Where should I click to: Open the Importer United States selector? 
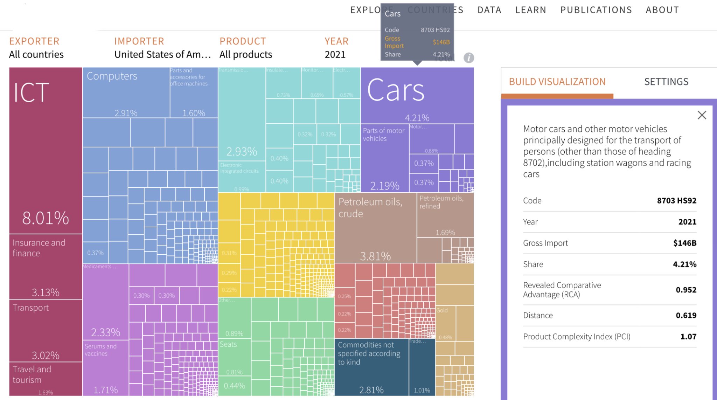162,55
